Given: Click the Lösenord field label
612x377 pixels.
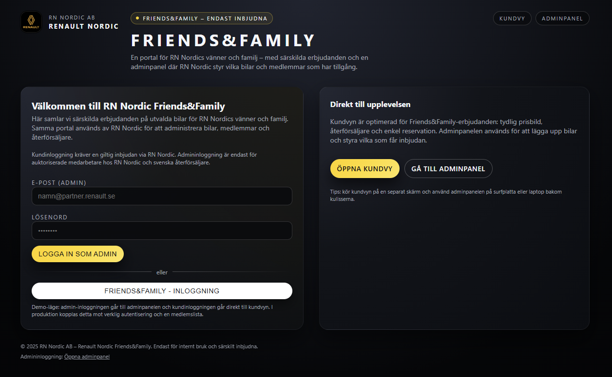Looking at the screenshot, I should click(50, 217).
